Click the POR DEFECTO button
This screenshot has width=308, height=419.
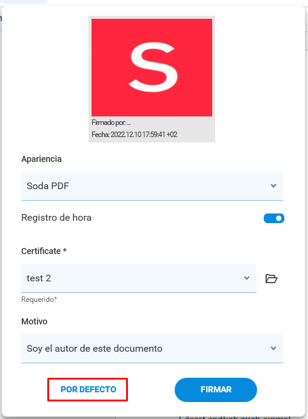pos(88,390)
